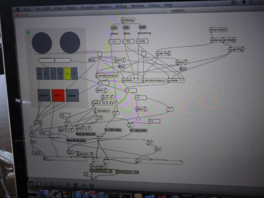Click the 115 message box above delay
This screenshot has width=264, height=198.
pyautogui.click(x=126, y=27)
